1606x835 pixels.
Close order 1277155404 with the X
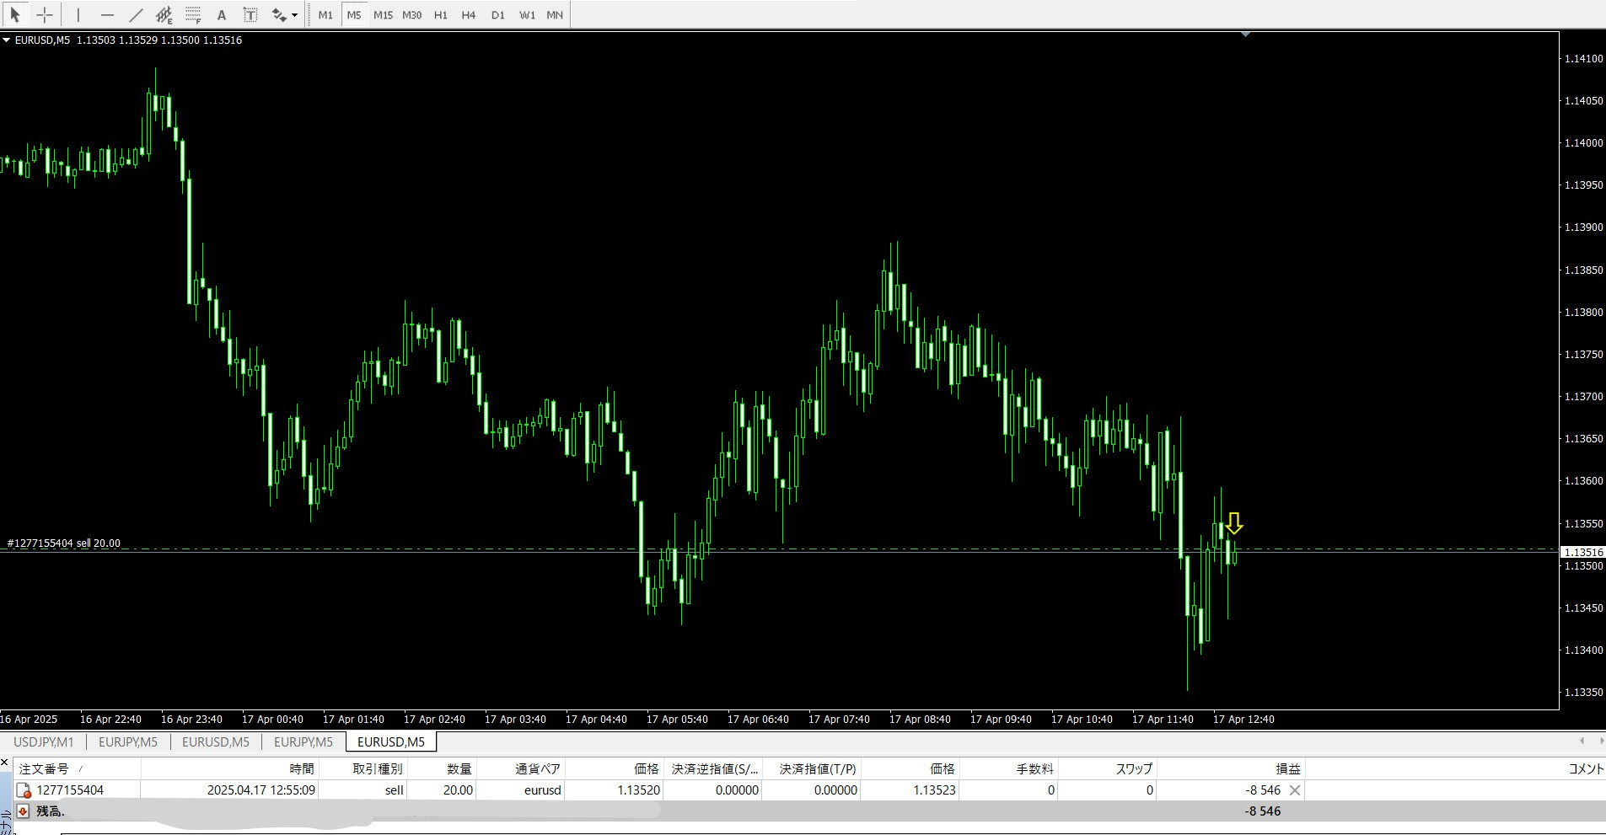(x=1295, y=790)
